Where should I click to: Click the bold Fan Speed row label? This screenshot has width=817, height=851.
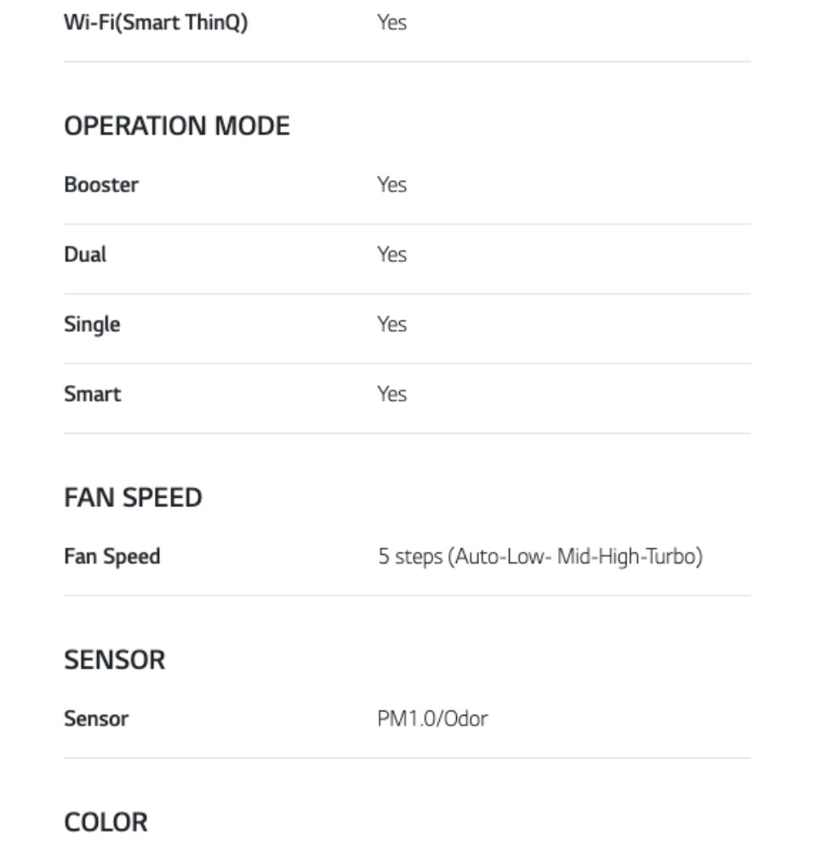click(111, 557)
